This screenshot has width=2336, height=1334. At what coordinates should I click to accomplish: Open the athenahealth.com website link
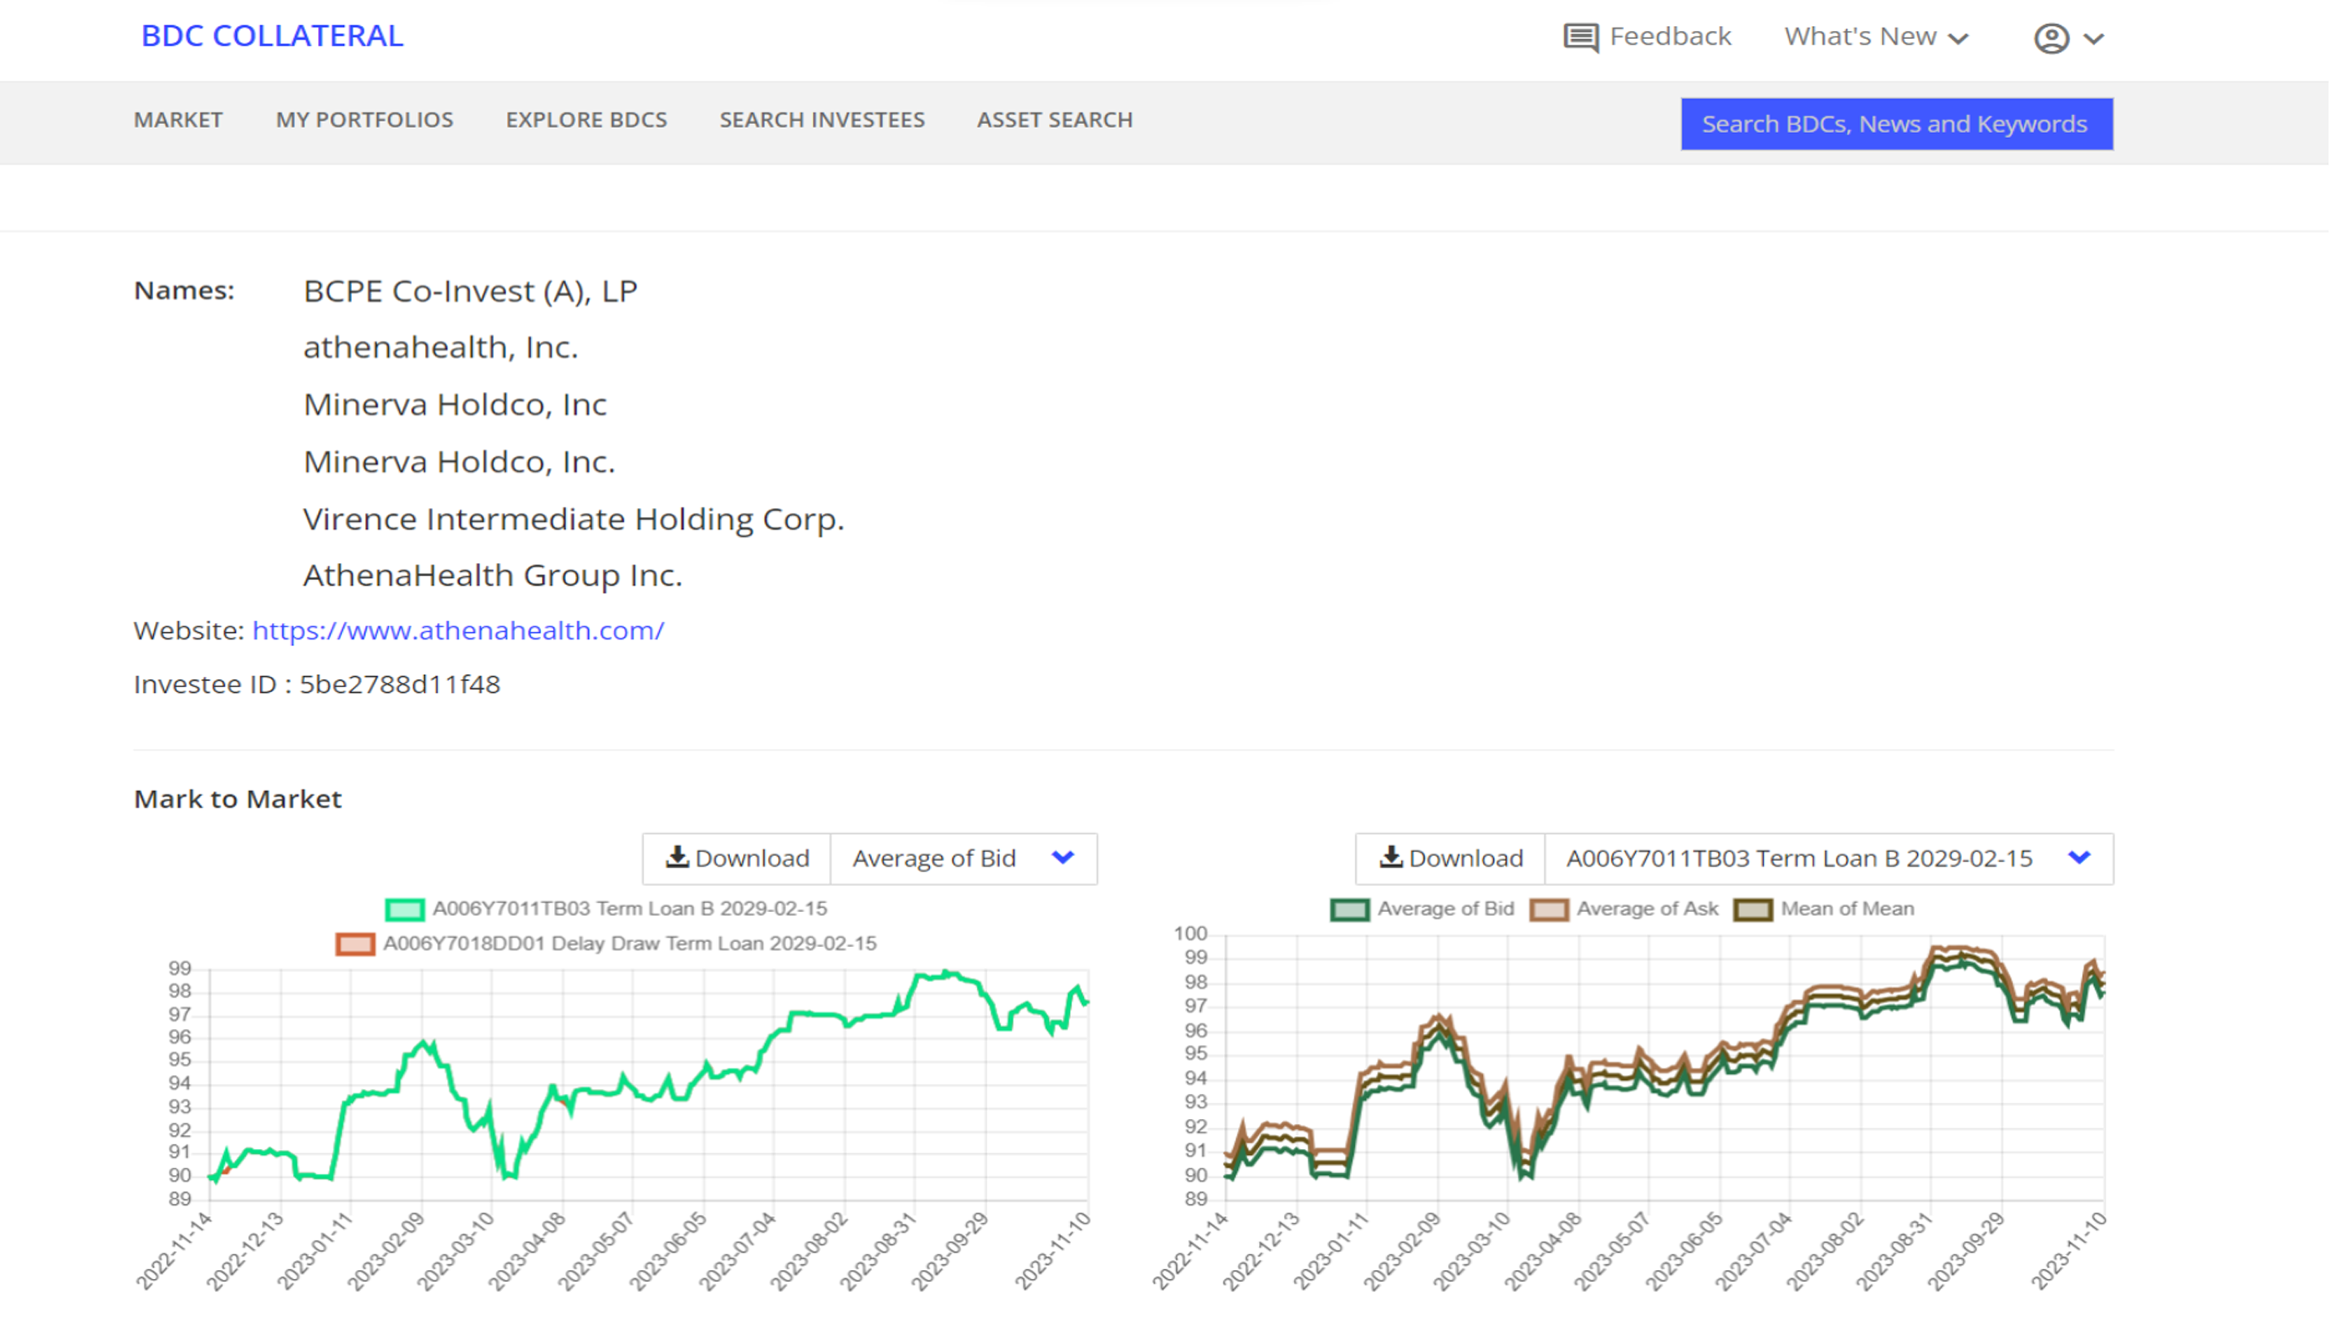click(x=457, y=630)
